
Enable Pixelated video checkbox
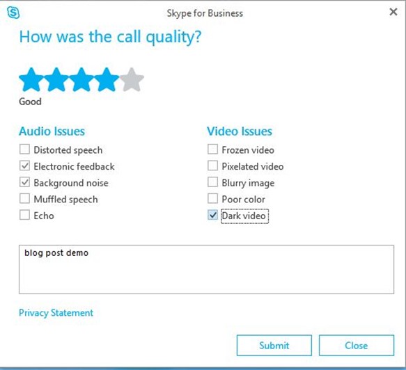pos(212,166)
